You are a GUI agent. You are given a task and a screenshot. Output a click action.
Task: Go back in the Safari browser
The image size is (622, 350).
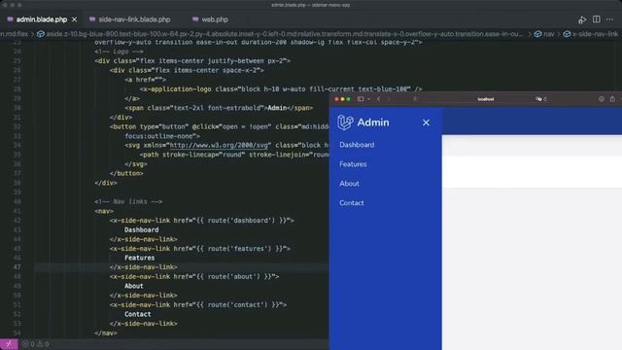pyautogui.click(x=378, y=99)
